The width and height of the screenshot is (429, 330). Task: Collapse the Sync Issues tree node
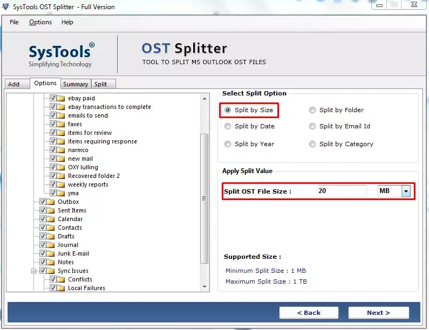[x=33, y=271]
